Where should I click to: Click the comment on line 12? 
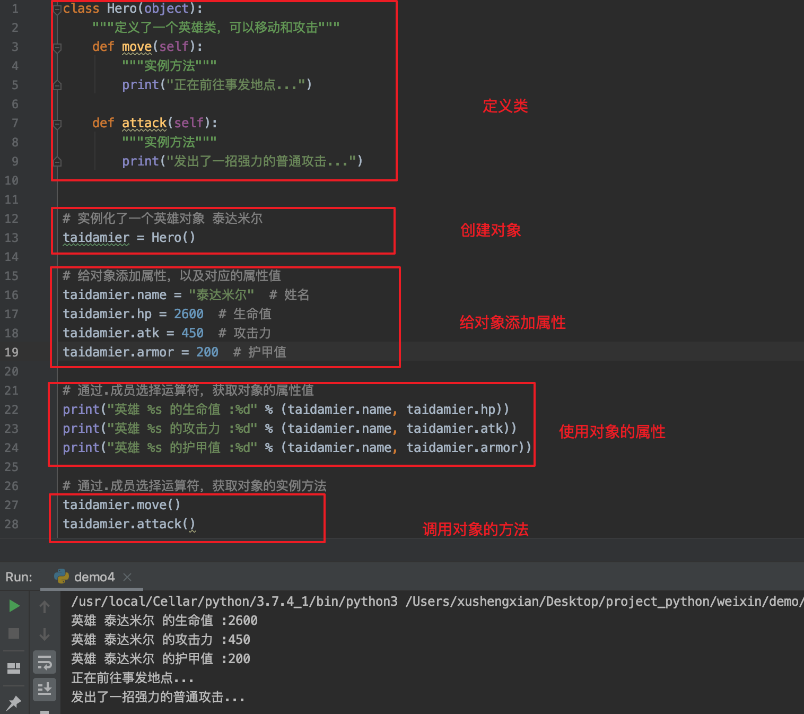(x=162, y=219)
